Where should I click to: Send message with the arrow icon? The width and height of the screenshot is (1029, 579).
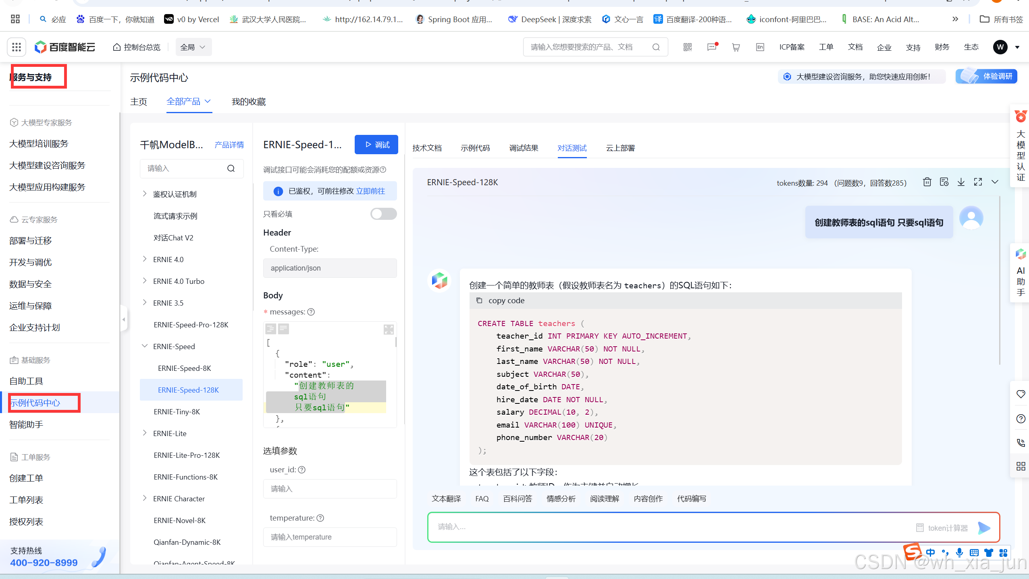click(984, 527)
